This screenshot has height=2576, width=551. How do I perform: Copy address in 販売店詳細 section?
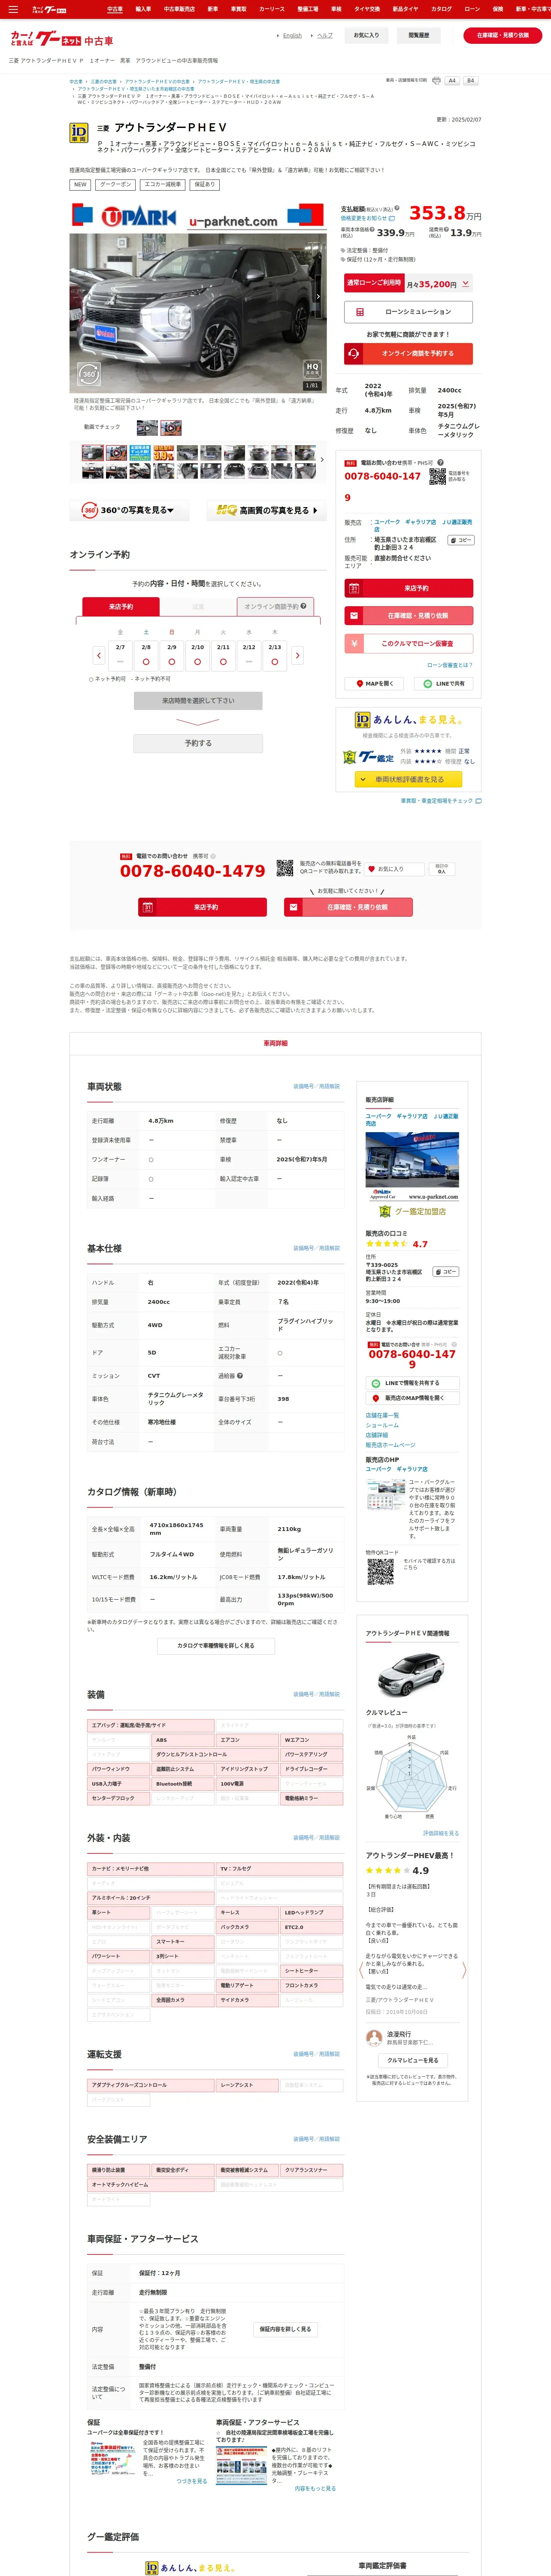[445, 1272]
